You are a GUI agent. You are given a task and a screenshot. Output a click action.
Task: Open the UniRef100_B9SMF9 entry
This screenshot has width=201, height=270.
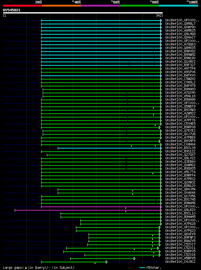coord(180,141)
